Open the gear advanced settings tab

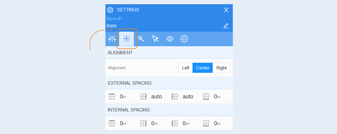point(184,39)
